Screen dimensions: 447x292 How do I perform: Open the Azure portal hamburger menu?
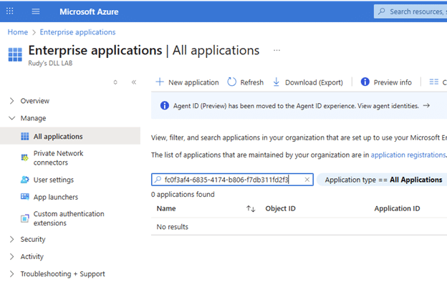click(36, 11)
